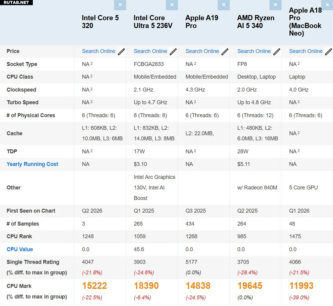
Task: Search Online price for Intel Core 5 320
Action: click(x=99, y=51)
